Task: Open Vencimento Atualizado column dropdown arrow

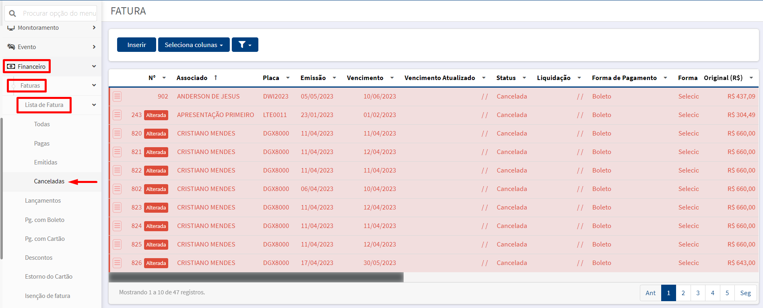Action: tap(484, 78)
